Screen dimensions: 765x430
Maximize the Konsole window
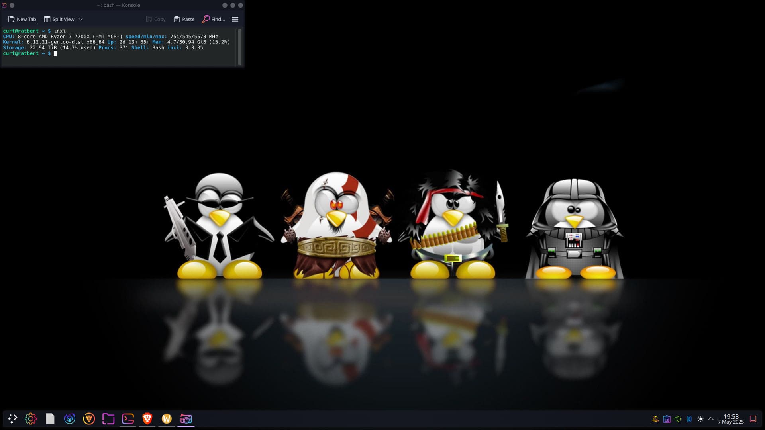point(233,5)
